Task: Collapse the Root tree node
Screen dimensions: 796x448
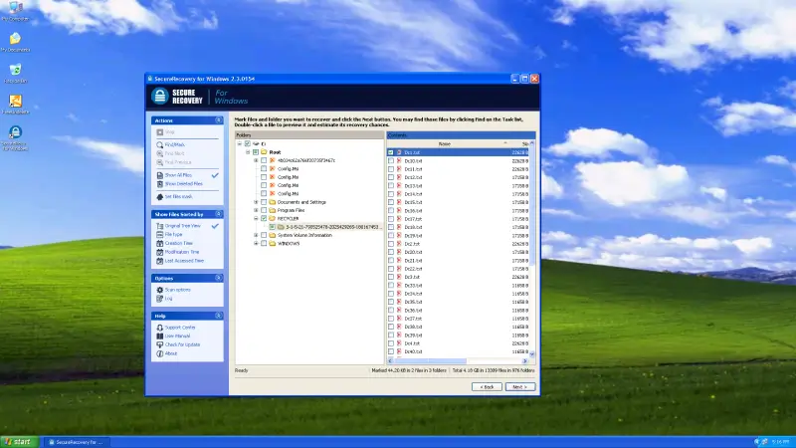Action: pos(248,152)
